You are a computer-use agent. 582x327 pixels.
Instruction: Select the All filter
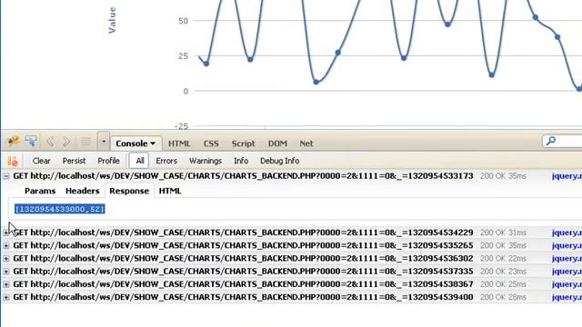tap(139, 161)
